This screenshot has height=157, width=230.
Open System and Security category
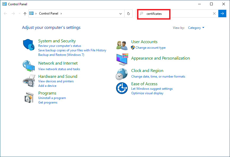tap(57, 41)
